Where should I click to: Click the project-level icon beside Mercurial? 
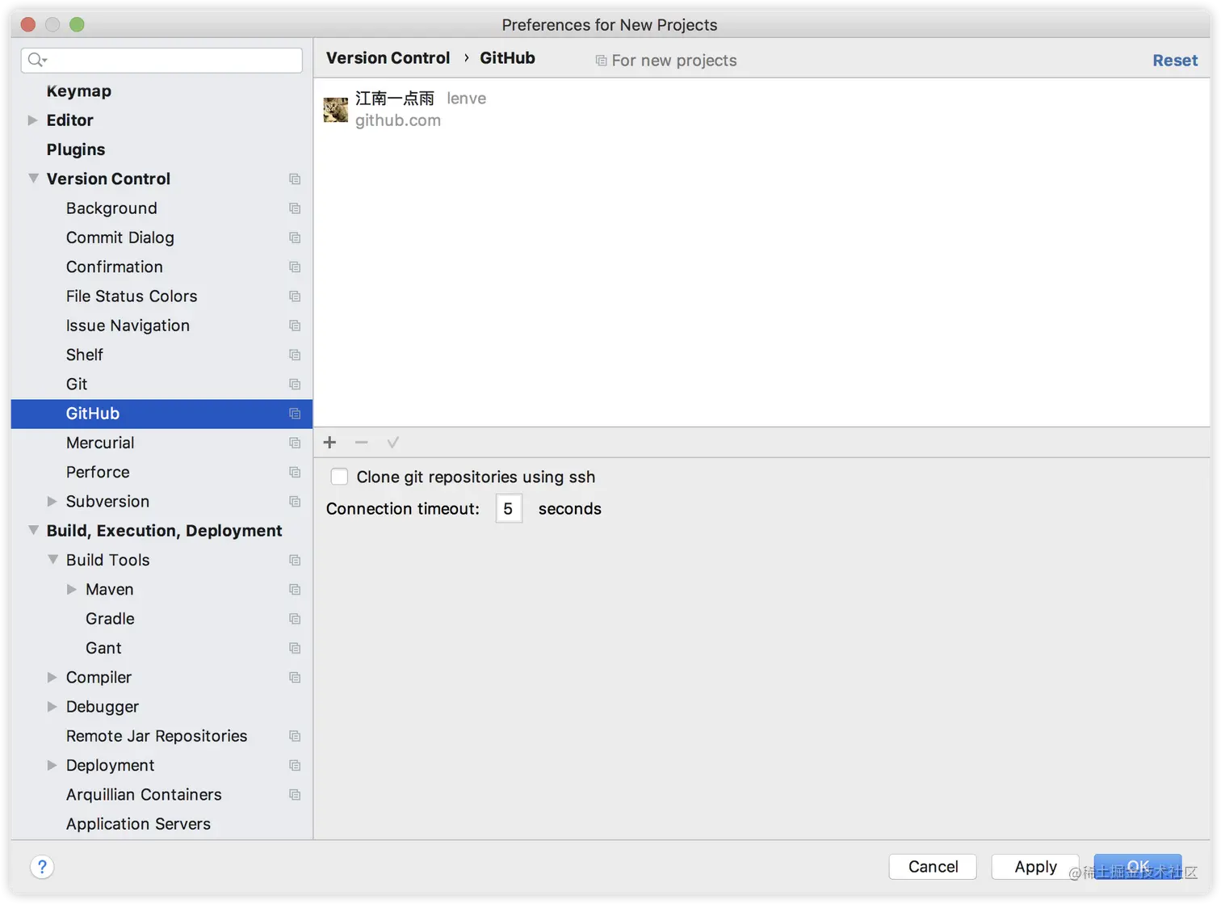click(295, 443)
